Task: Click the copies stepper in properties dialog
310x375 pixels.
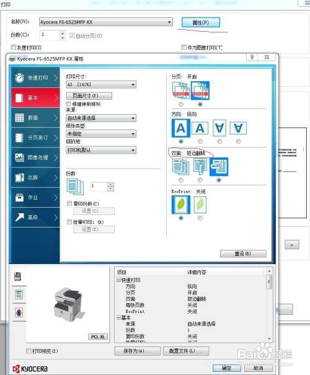Action: tap(110, 187)
